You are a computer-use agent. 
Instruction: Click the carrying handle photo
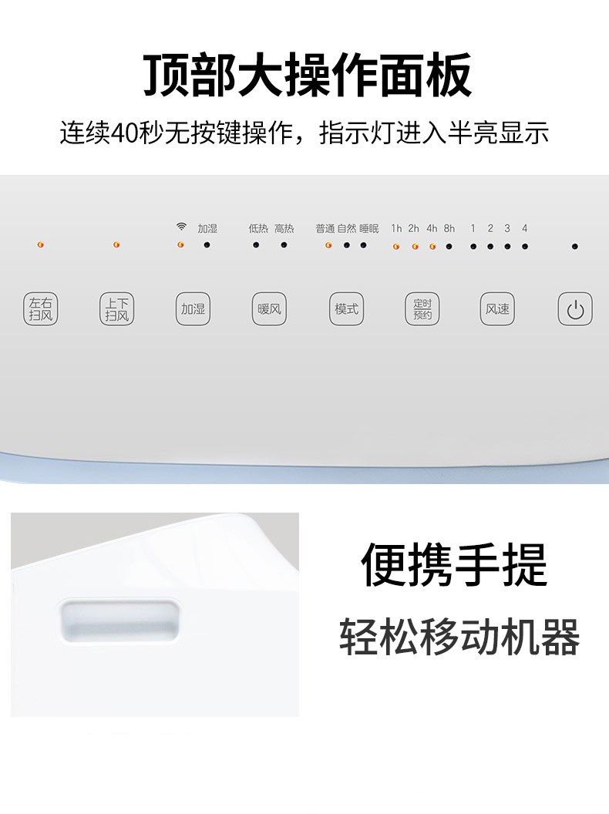(155, 614)
